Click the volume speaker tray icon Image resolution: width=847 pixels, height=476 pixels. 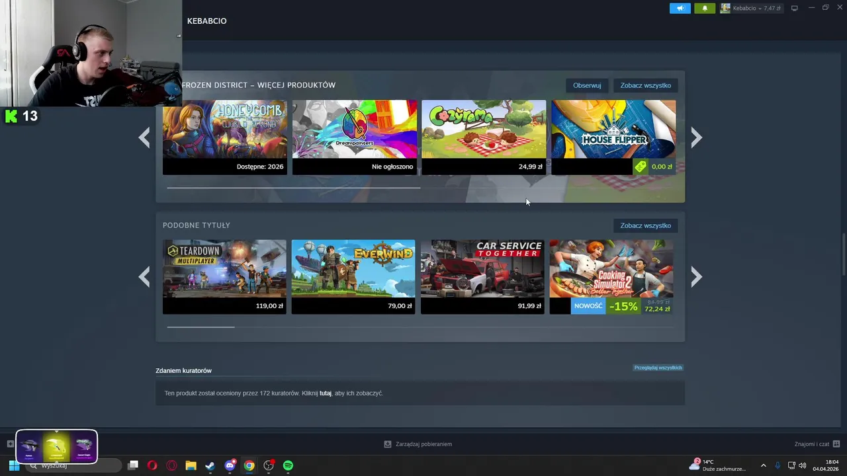tap(802, 465)
